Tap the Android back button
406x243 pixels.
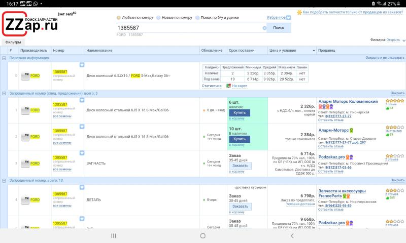click(292, 236)
